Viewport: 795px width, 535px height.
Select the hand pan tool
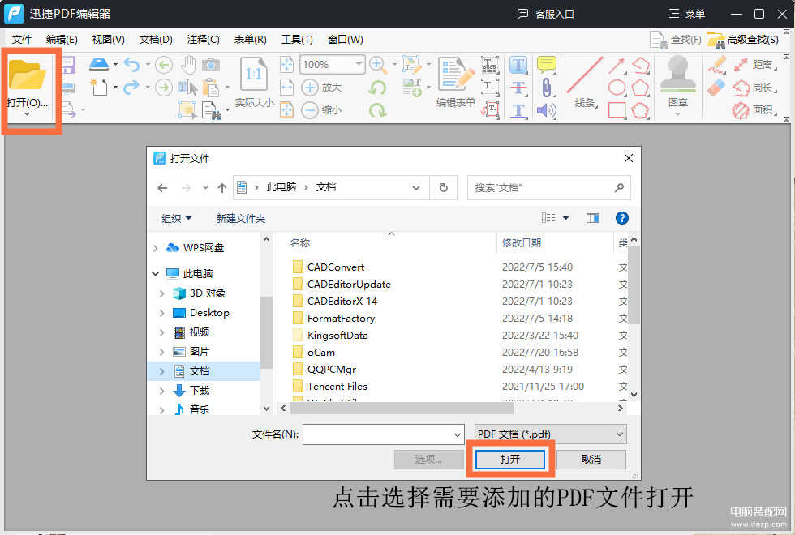(188, 65)
